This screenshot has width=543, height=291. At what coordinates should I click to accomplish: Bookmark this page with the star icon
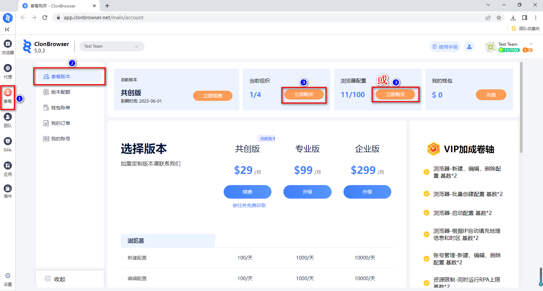(499, 18)
